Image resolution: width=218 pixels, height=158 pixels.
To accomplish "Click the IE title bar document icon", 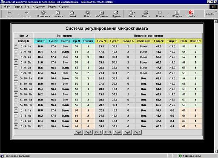I will (2, 2).
